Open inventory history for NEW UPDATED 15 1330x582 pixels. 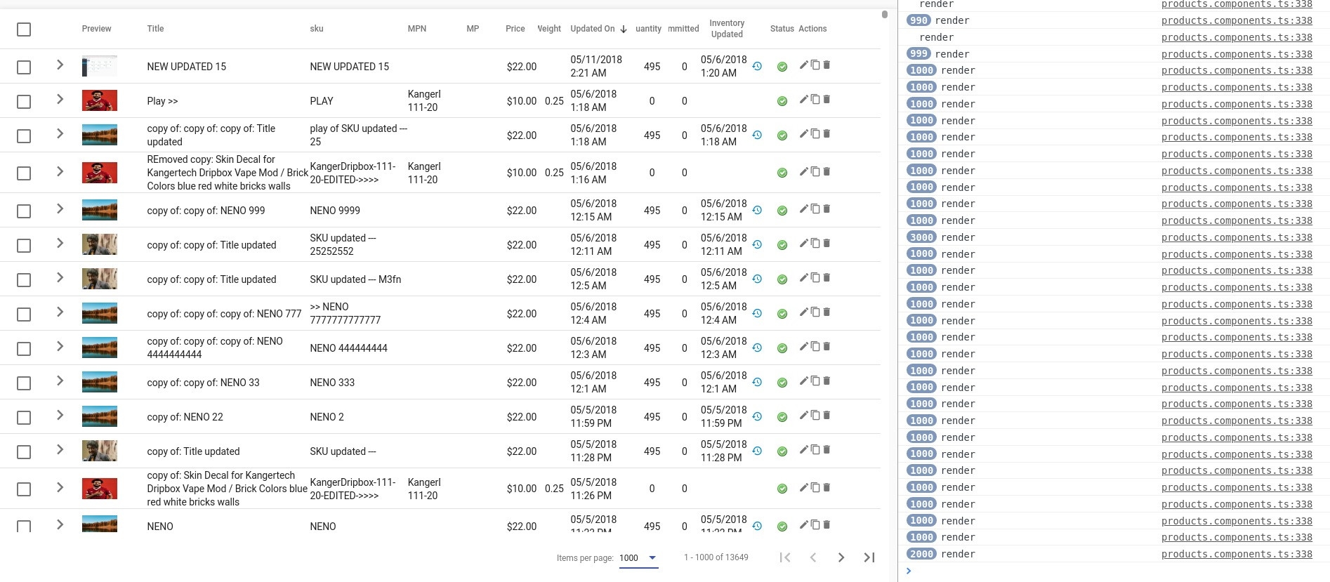point(757,66)
